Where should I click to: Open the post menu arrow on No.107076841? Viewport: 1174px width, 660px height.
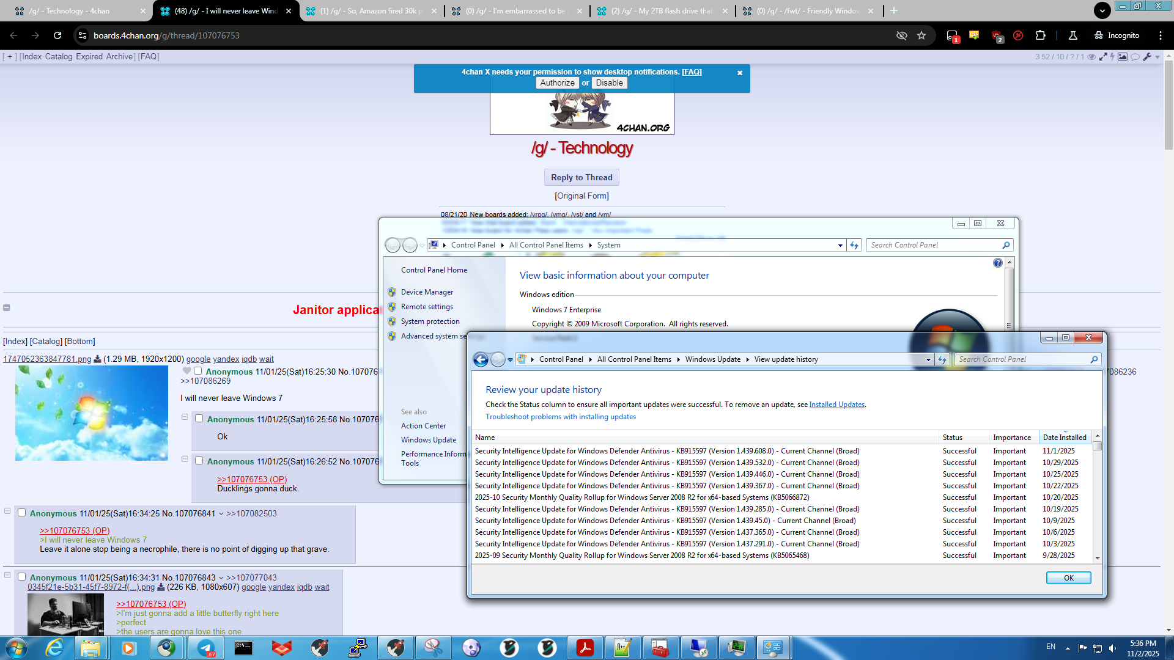pos(221,514)
